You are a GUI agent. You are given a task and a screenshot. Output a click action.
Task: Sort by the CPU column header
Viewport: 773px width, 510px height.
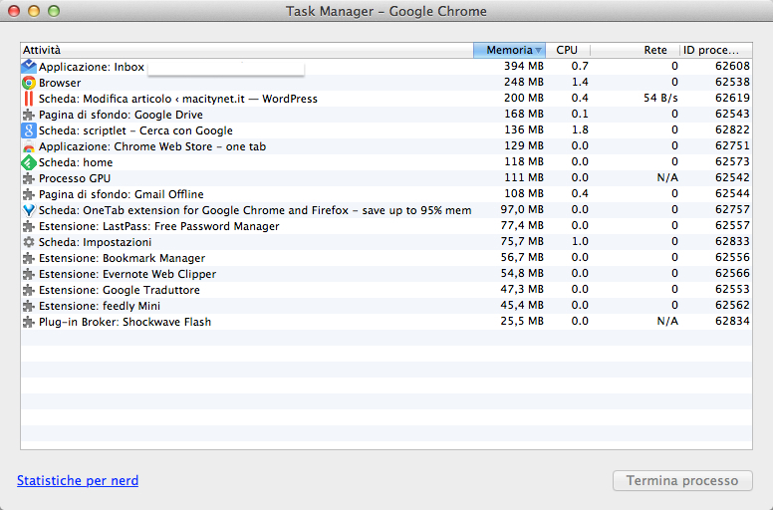point(567,50)
